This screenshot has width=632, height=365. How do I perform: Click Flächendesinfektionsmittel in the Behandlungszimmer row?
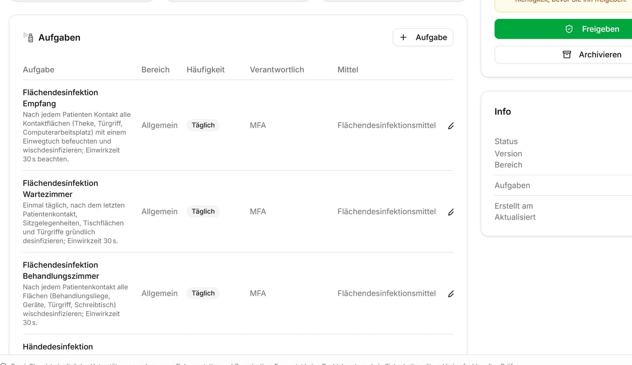coord(386,293)
